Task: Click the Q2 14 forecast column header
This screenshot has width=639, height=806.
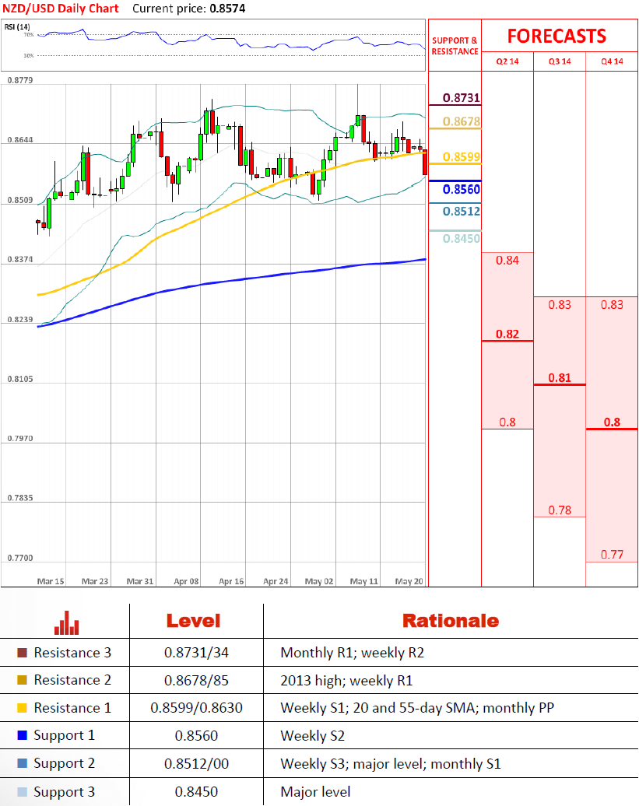Action: [x=507, y=61]
